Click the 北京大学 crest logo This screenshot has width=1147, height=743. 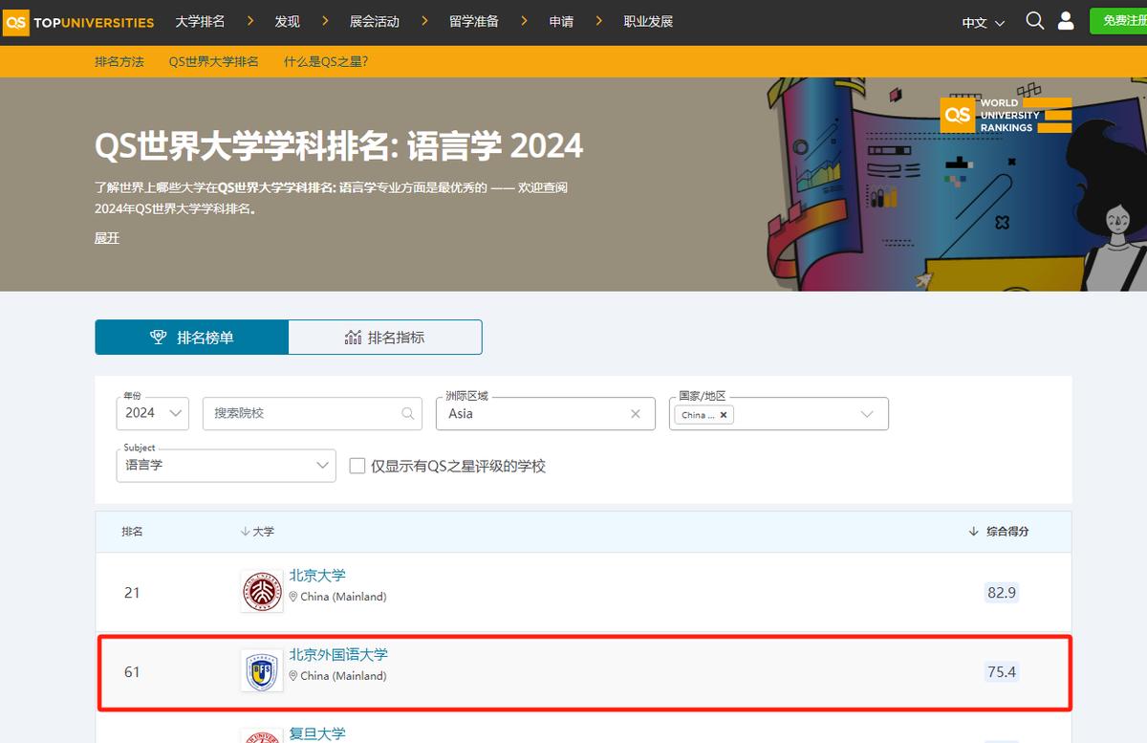tap(261, 591)
